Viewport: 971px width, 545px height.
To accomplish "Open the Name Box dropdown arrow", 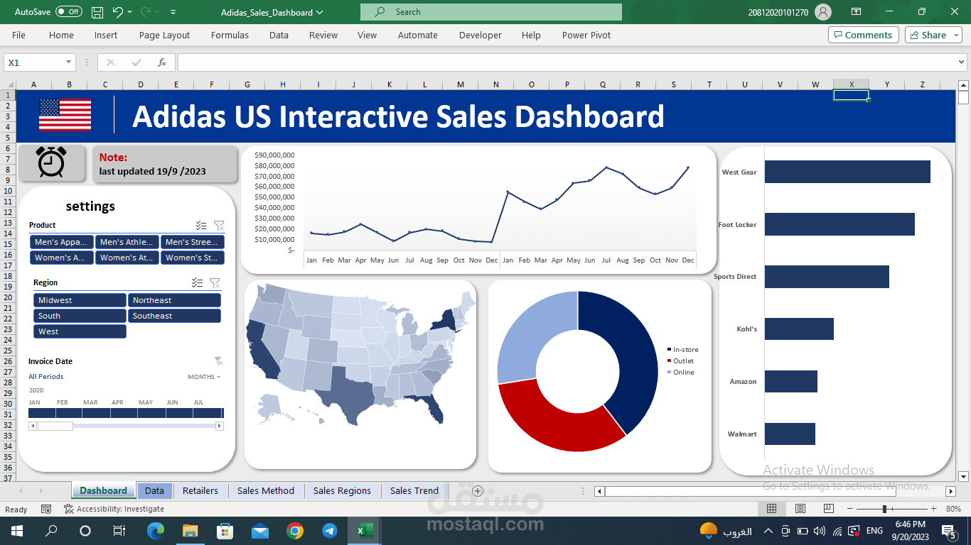I will (68, 62).
